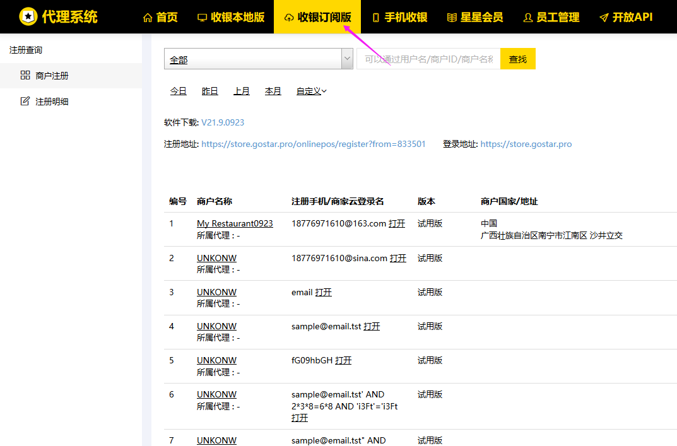Filter by 上月
This screenshot has width=677, height=446.
[242, 91]
